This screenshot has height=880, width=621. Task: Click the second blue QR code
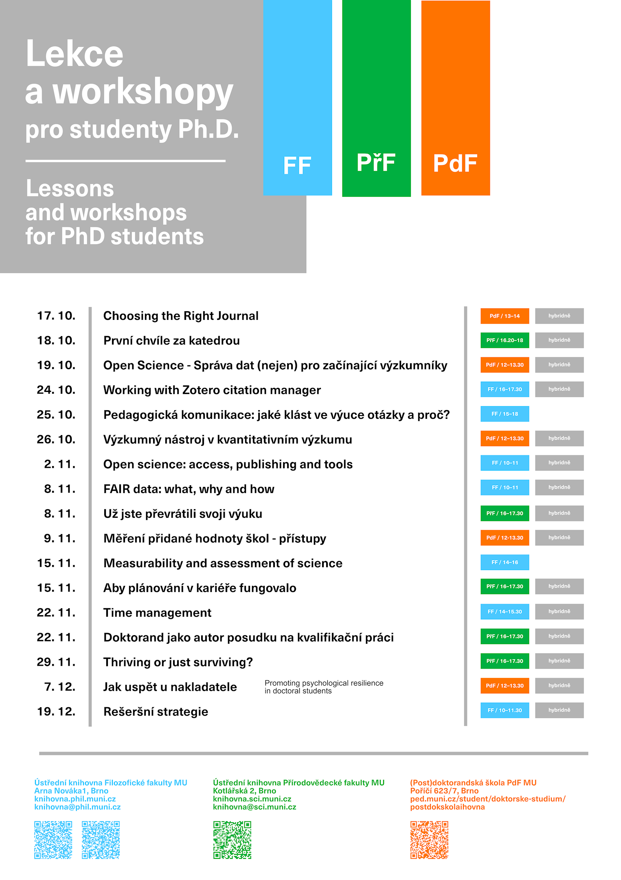pos(101,840)
